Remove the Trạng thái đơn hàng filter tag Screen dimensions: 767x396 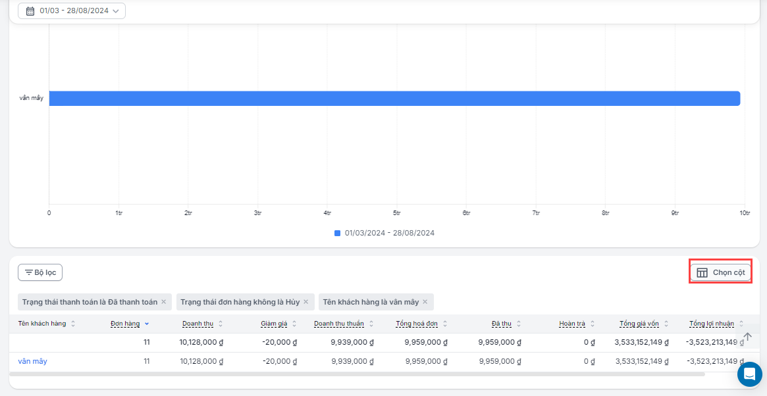click(x=306, y=302)
